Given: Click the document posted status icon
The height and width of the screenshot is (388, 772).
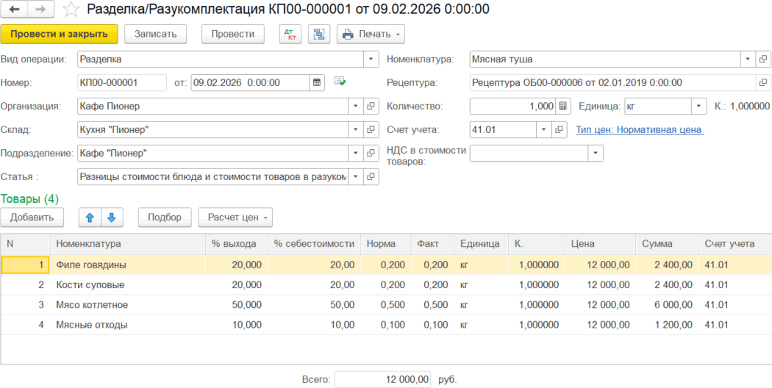Looking at the screenshot, I should tap(340, 82).
